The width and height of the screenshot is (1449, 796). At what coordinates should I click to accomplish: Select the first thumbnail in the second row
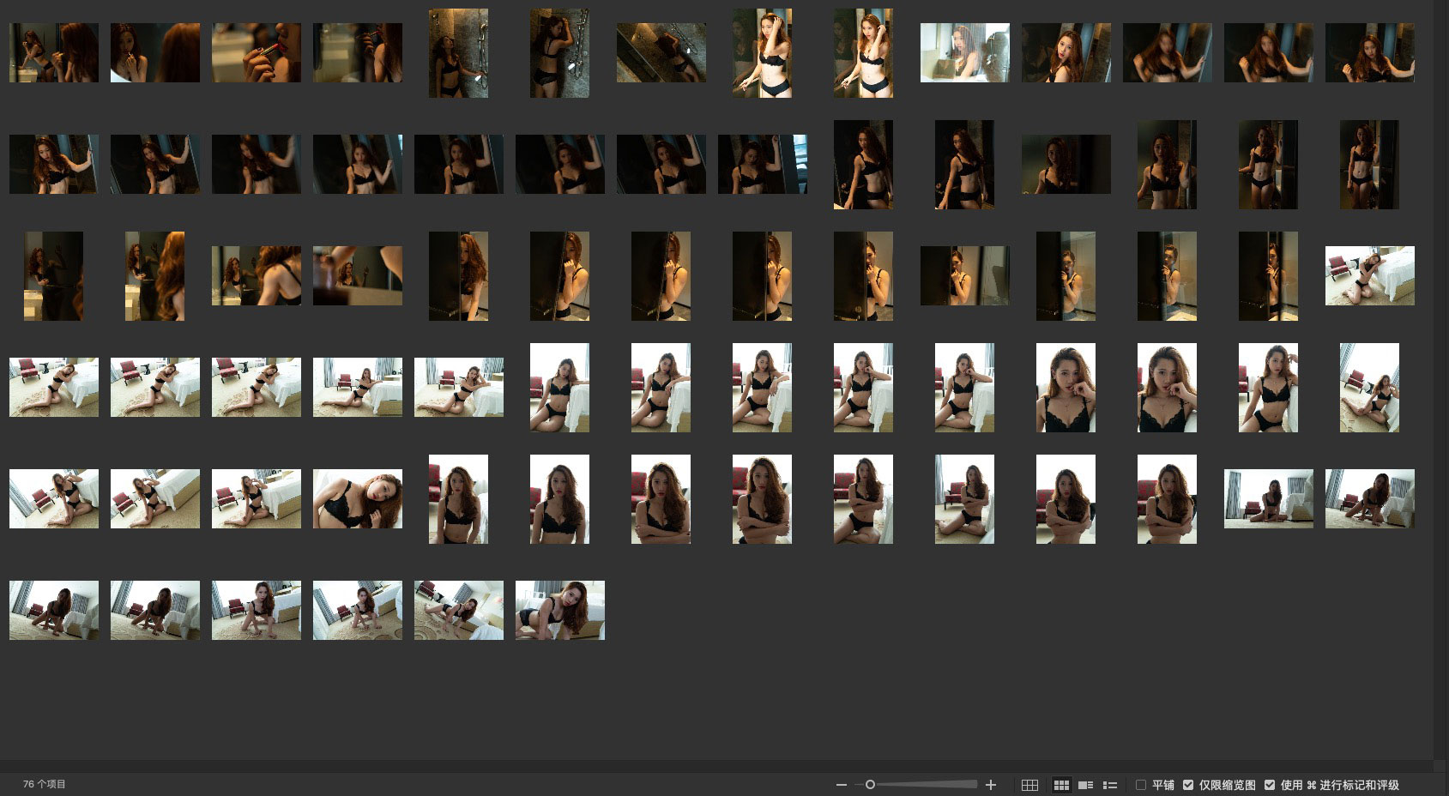click(x=53, y=164)
